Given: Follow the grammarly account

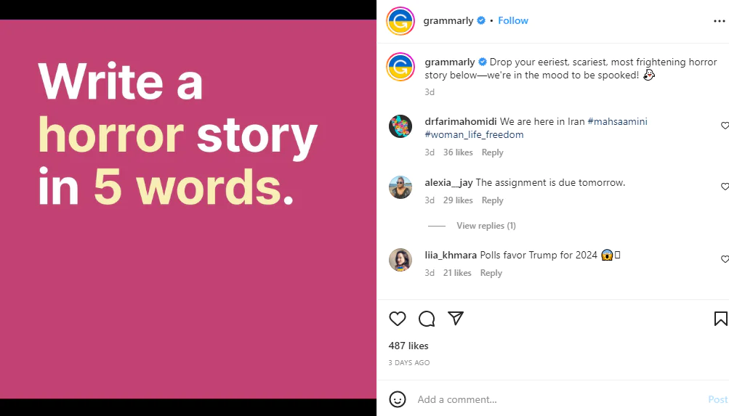Looking at the screenshot, I should 513,21.
